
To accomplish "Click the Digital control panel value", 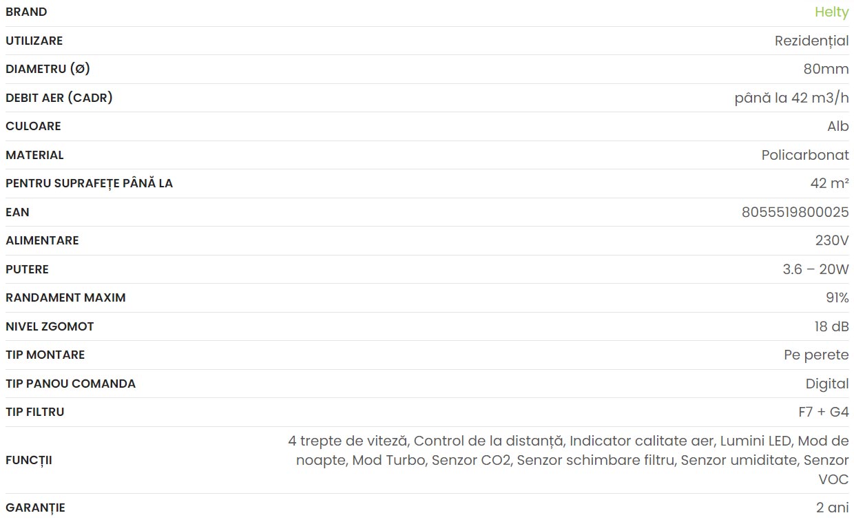I will point(827,384).
